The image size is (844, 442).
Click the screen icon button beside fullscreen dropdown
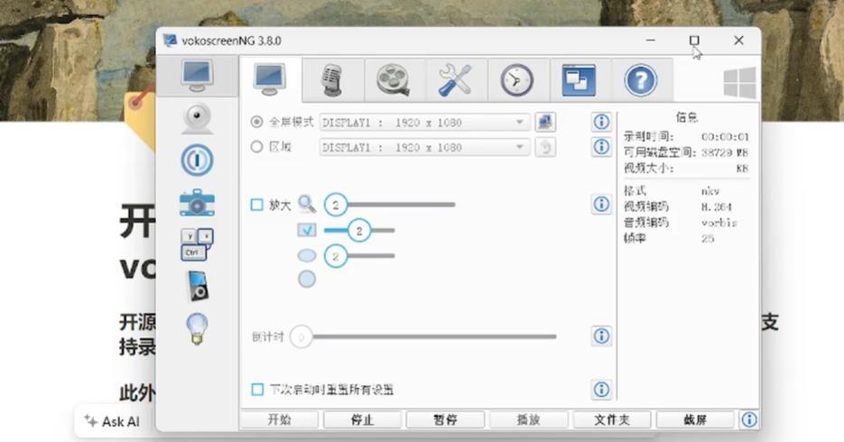point(545,122)
